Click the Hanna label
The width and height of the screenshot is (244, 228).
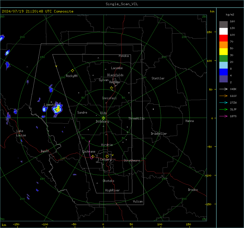point(190,121)
